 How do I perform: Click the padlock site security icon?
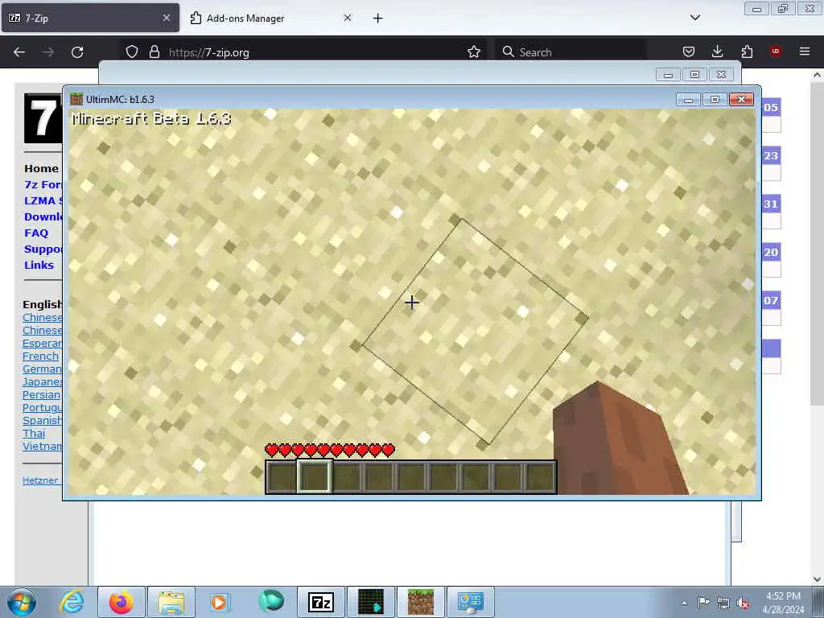154,52
